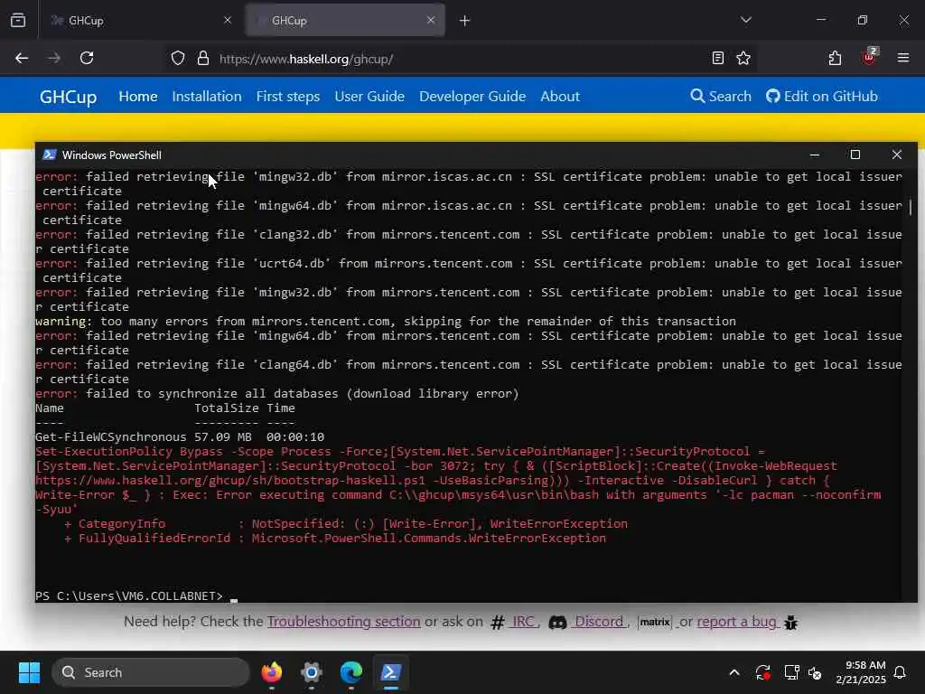Open a new browser tab
This screenshot has height=694, width=925.
[x=465, y=21]
